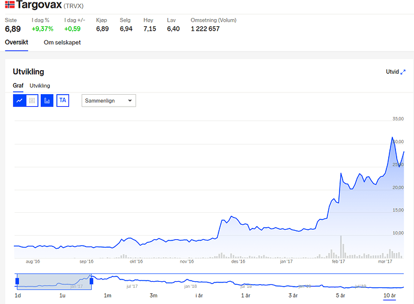Toggle the volume bars icon

click(47, 101)
